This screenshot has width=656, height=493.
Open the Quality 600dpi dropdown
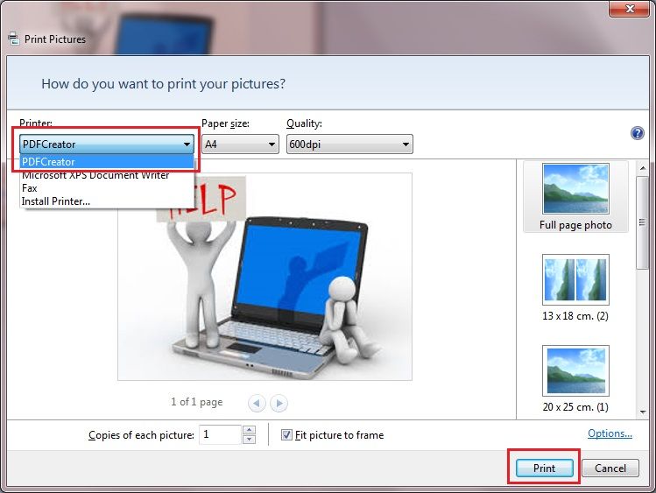[x=405, y=144]
